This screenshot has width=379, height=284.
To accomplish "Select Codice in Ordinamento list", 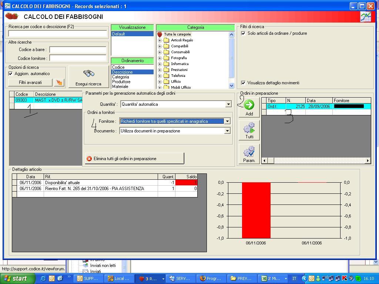I will coord(118,67).
